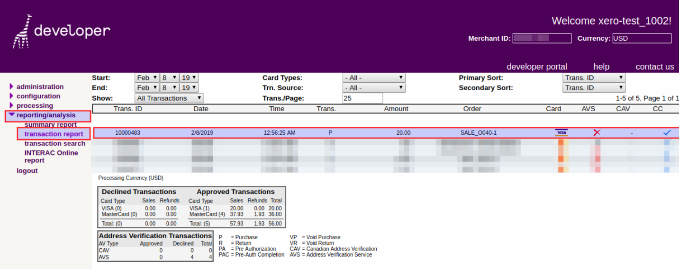The image size is (679, 269).
Task: Click the help menu link
Action: (601, 67)
